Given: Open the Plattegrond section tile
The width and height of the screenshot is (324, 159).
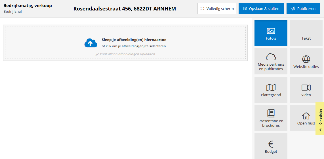Looking at the screenshot, I should pyautogui.click(x=271, y=90).
